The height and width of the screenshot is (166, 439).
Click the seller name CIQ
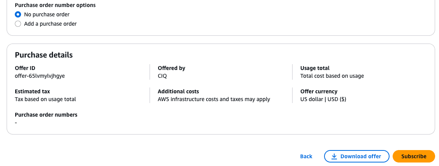coord(162,76)
